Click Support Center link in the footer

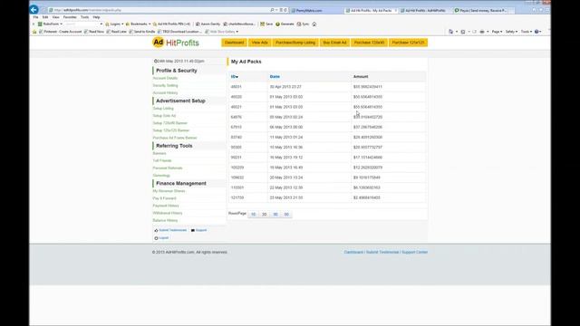(x=415, y=252)
